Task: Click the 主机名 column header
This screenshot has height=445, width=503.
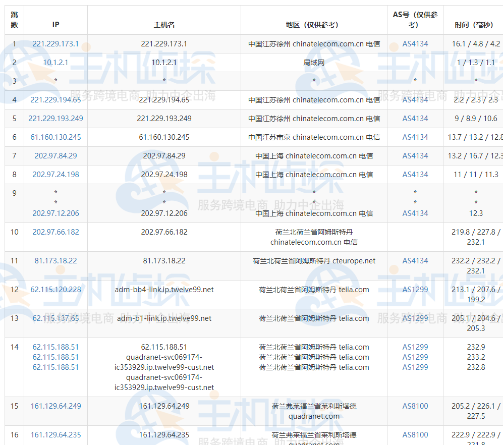Action: point(164,24)
